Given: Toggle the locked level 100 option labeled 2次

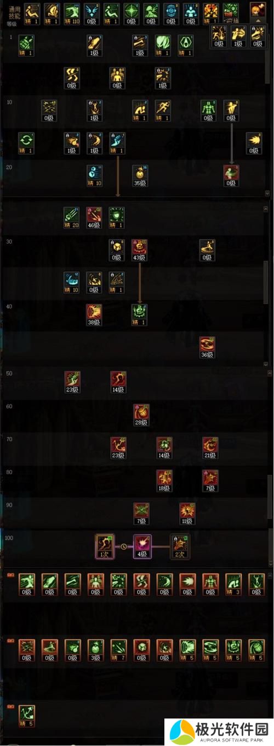Looking at the screenshot, I should (180, 545).
